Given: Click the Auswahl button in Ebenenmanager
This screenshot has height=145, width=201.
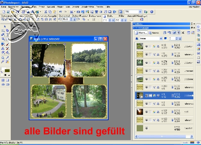Looking at the screenshot, I should click(x=154, y=33).
